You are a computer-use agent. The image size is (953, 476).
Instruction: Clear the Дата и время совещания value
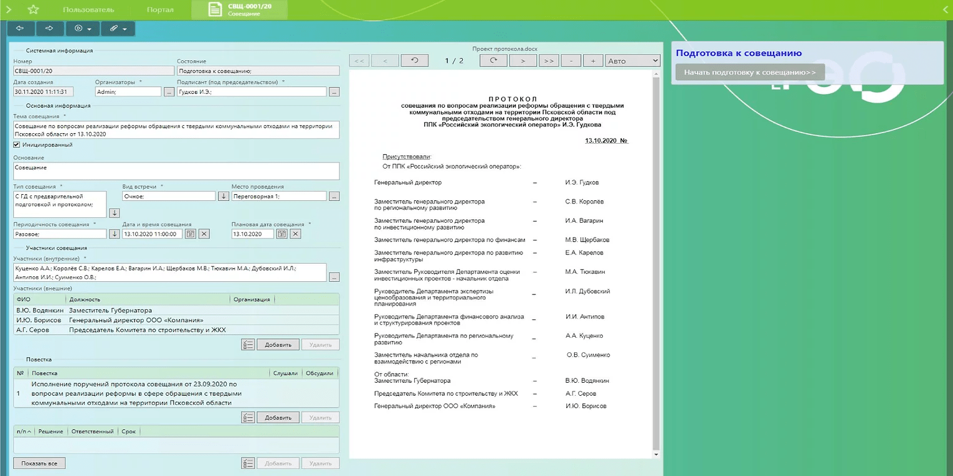coord(204,234)
